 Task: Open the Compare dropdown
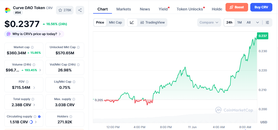209,22
